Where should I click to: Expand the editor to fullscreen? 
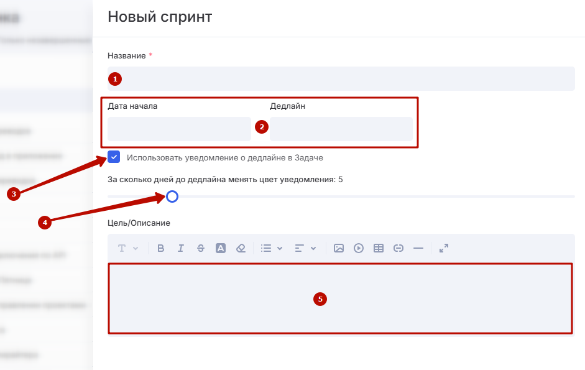click(x=444, y=248)
